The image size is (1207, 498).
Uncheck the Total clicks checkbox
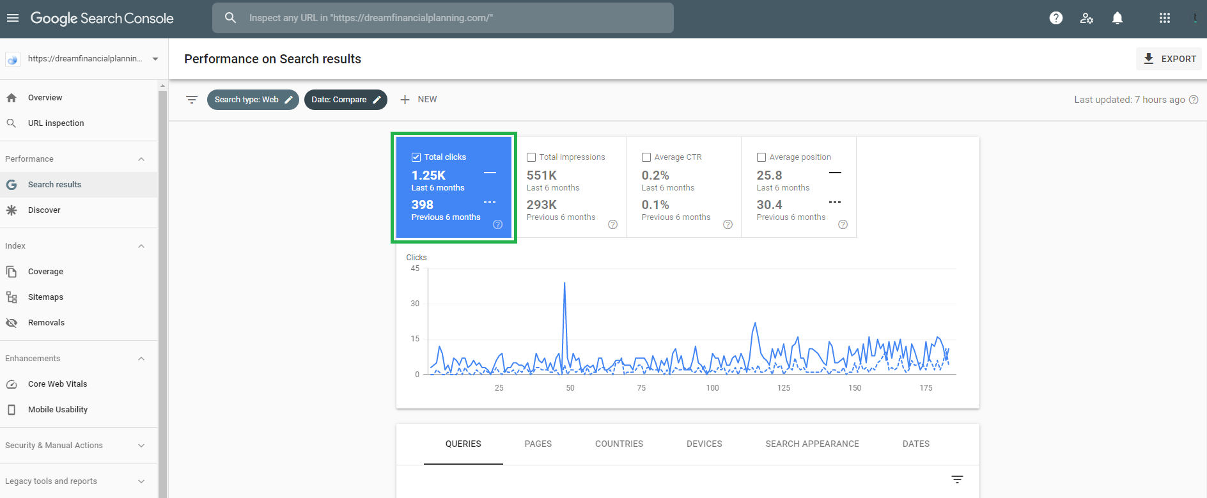[416, 157]
